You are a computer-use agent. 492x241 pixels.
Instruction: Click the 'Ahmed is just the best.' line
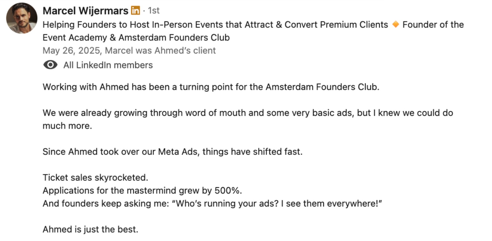90,229
